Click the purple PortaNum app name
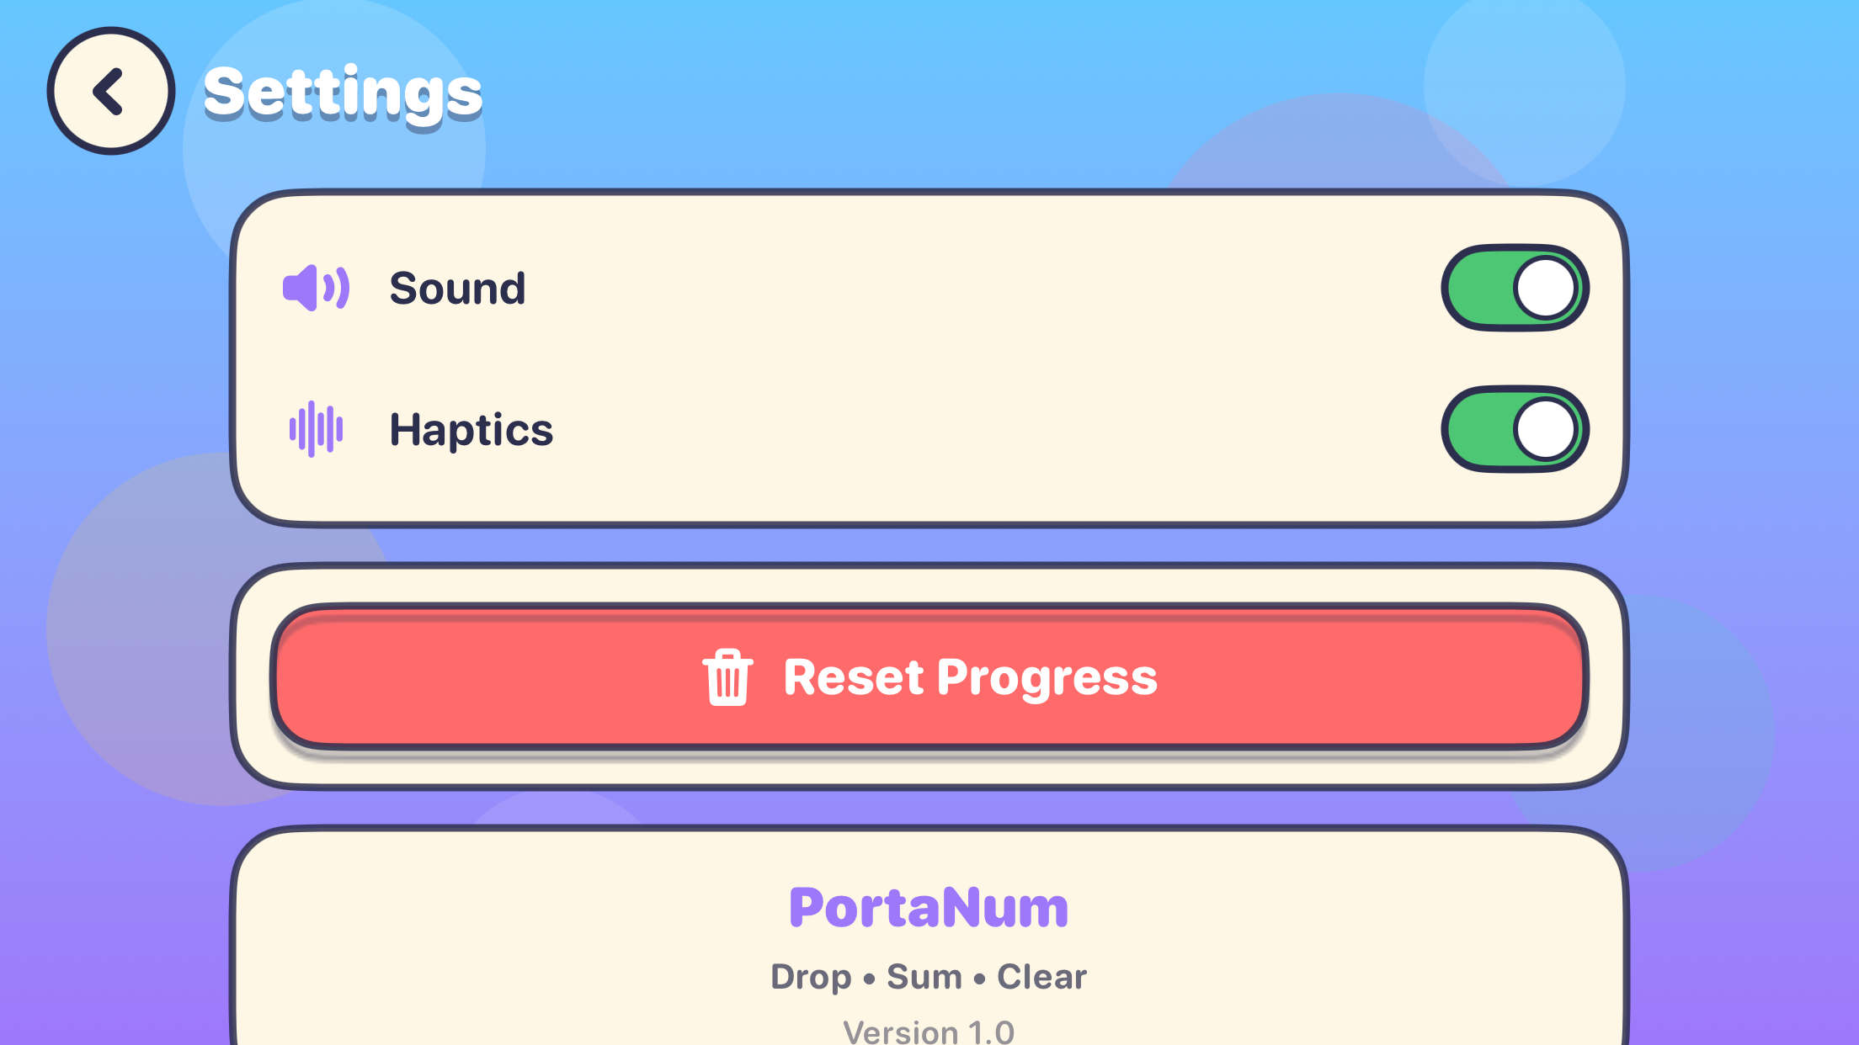 coord(929,907)
